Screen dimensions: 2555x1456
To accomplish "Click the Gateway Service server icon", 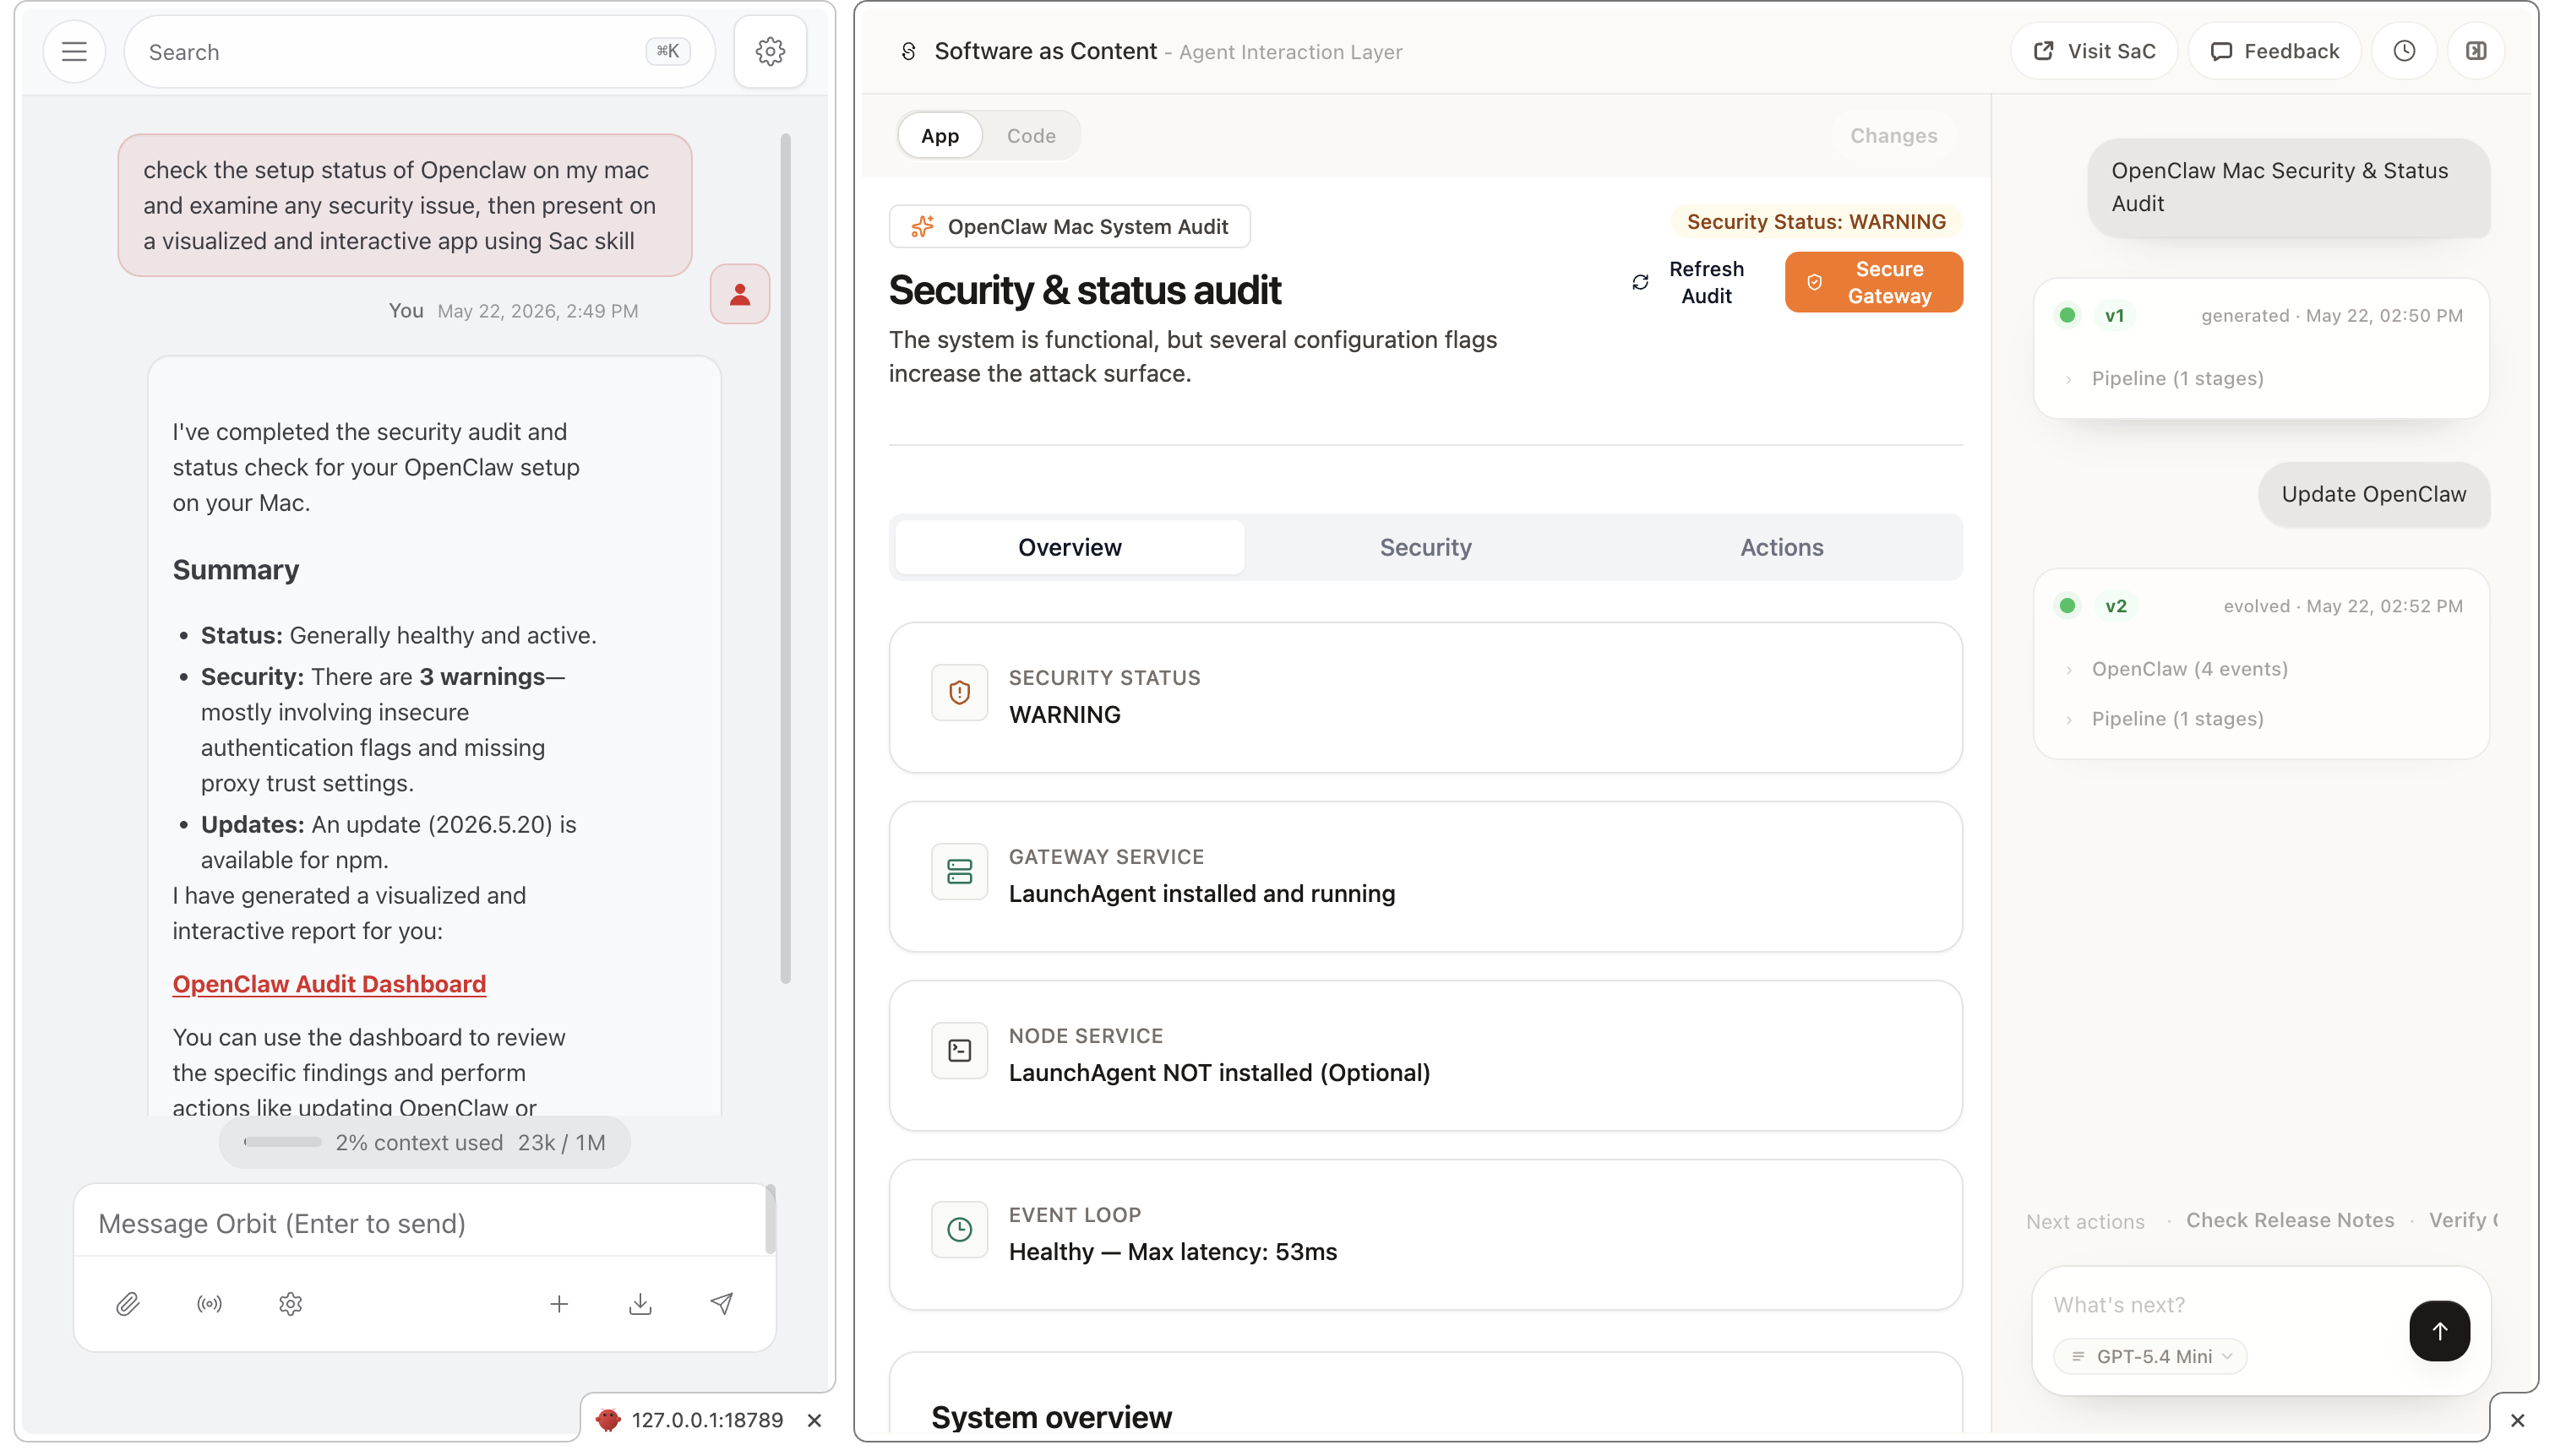I will [x=959, y=871].
